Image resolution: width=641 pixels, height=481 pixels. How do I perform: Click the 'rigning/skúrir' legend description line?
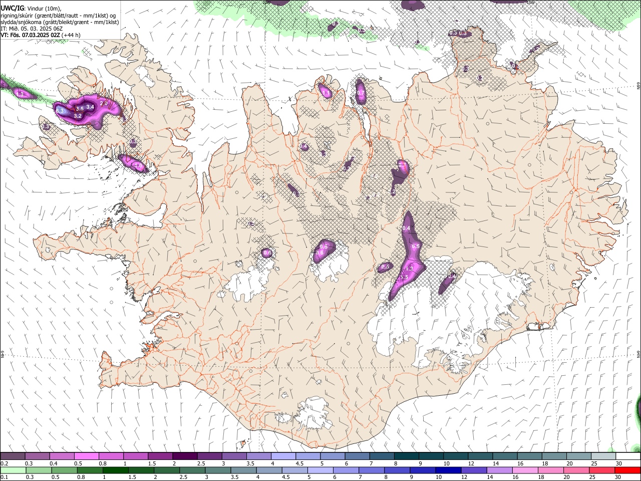point(58,15)
